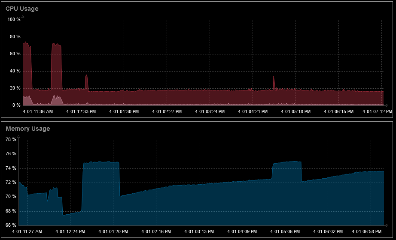Click the memory plateau near 01:20 PM

[x=101, y=162]
